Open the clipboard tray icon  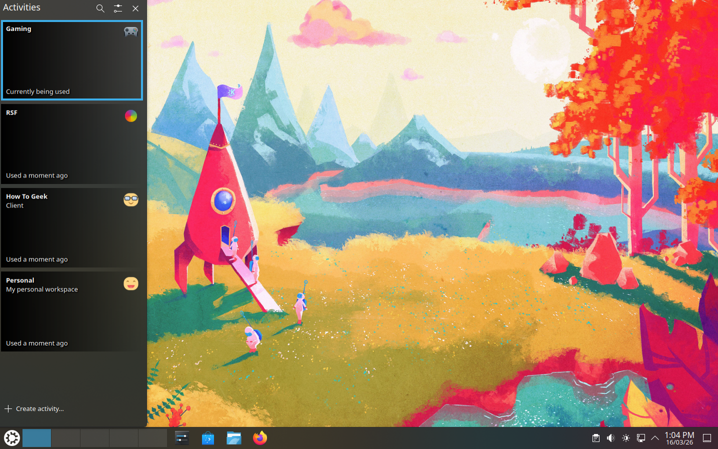click(596, 438)
